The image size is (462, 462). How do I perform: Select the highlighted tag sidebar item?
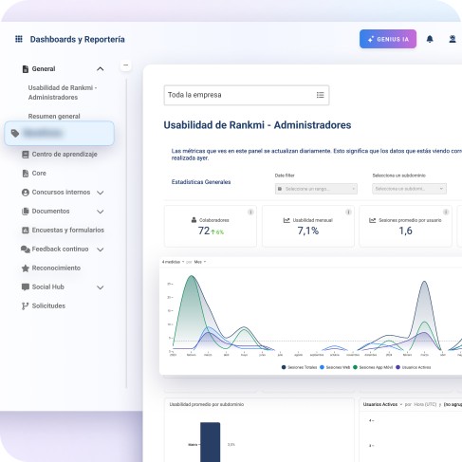tap(59, 133)
